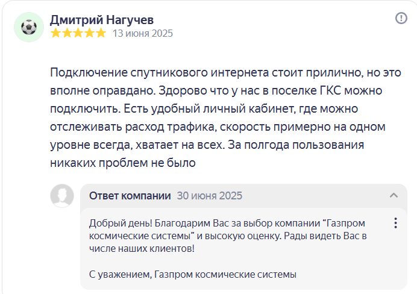This screenshot has height=294, width=417.
Task: Select the first yellow rating star
Action: [x=56, y=33]
